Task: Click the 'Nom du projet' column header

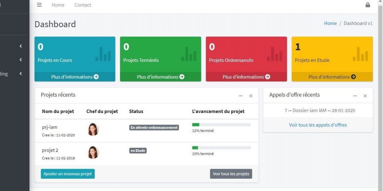Action: point(58,111)
